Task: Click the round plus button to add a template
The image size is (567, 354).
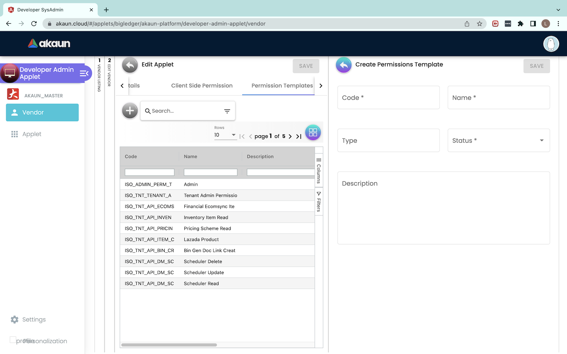Action: click(x=130, y=111)
